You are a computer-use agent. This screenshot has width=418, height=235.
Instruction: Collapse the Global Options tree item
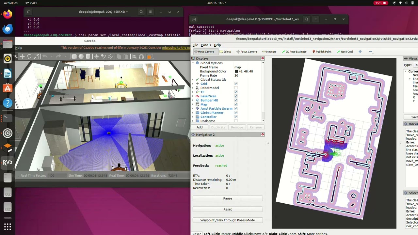(193, 63)
